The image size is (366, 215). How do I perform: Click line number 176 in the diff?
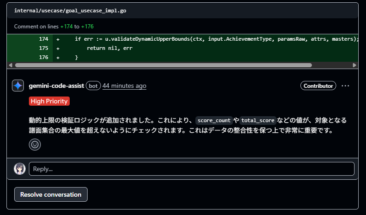[x=44, y=57]
